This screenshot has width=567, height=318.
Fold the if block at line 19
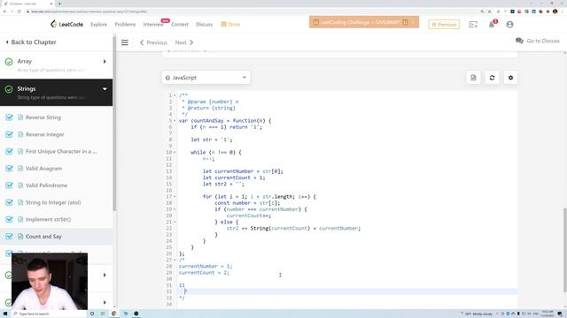coord(175,209)
